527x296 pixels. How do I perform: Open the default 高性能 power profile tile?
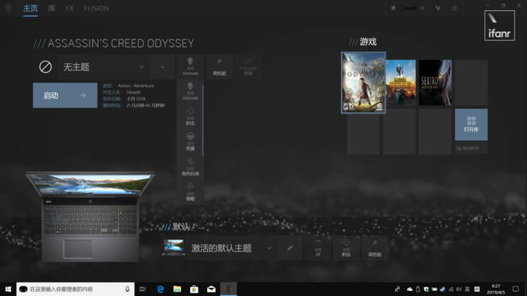375,248
